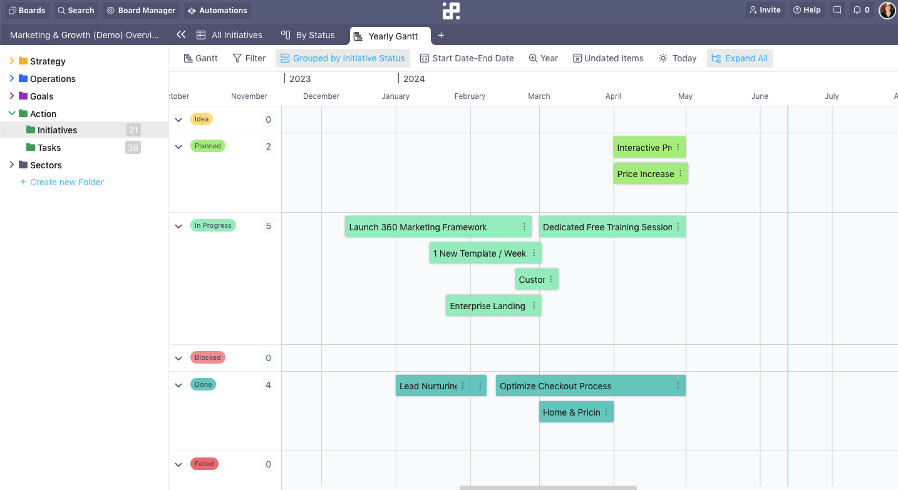
Task: Toggle Undated Items display
Action: coord(608,58)
